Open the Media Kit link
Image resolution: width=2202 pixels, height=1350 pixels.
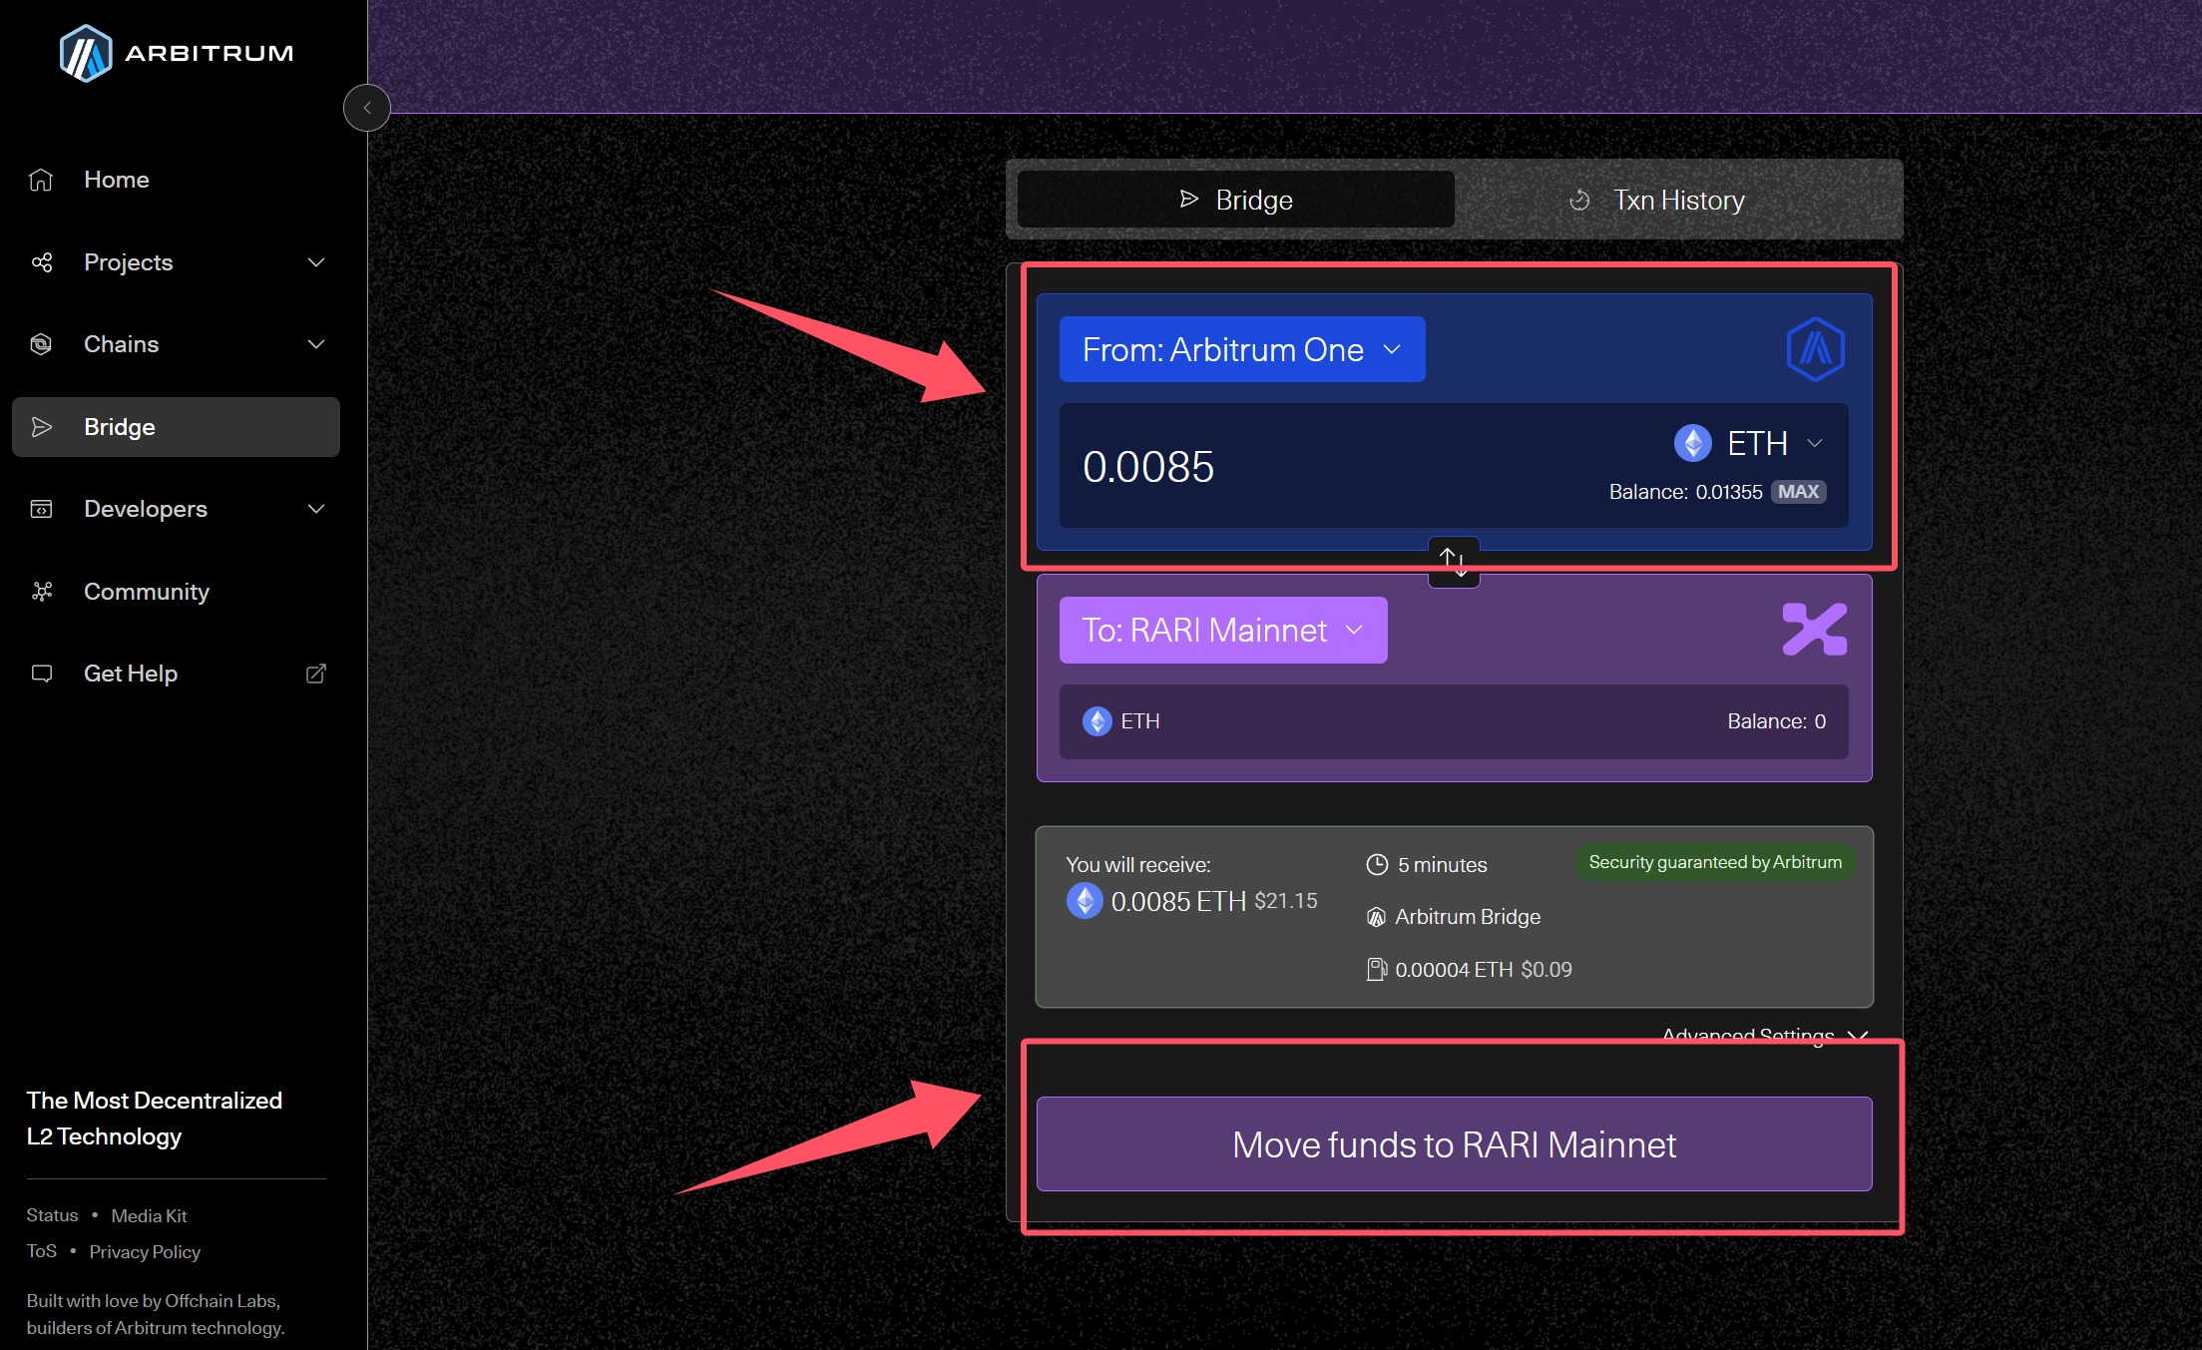pyautogui.click(x=149, y=1215)
